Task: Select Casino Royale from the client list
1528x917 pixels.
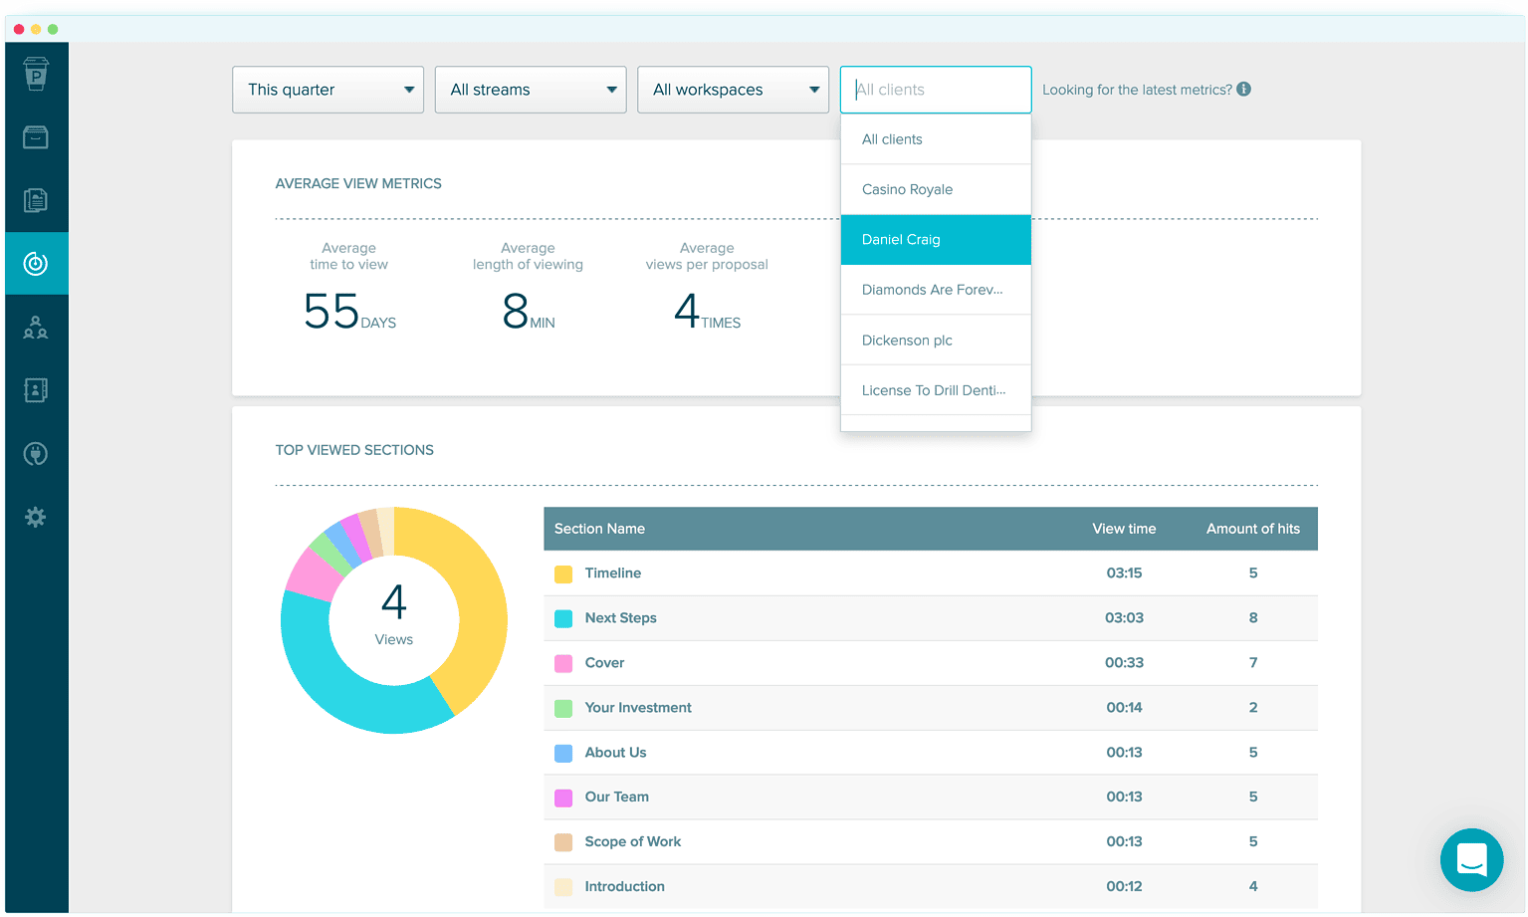Action: 907,189
